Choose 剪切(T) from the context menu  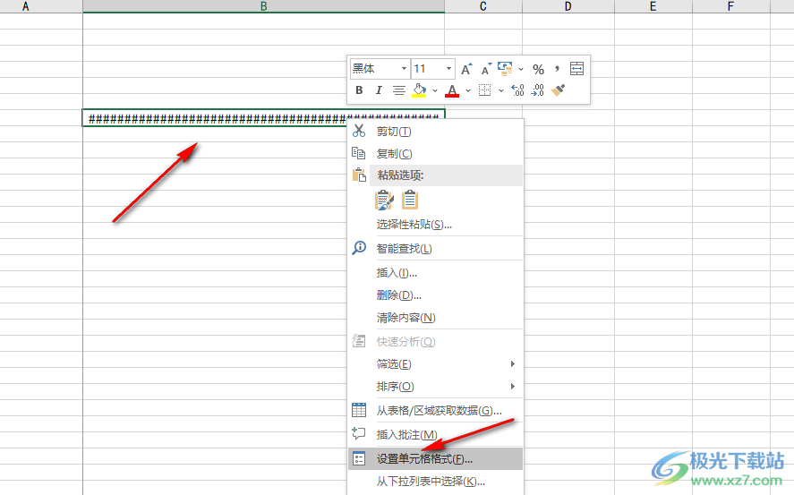[435, 132]
